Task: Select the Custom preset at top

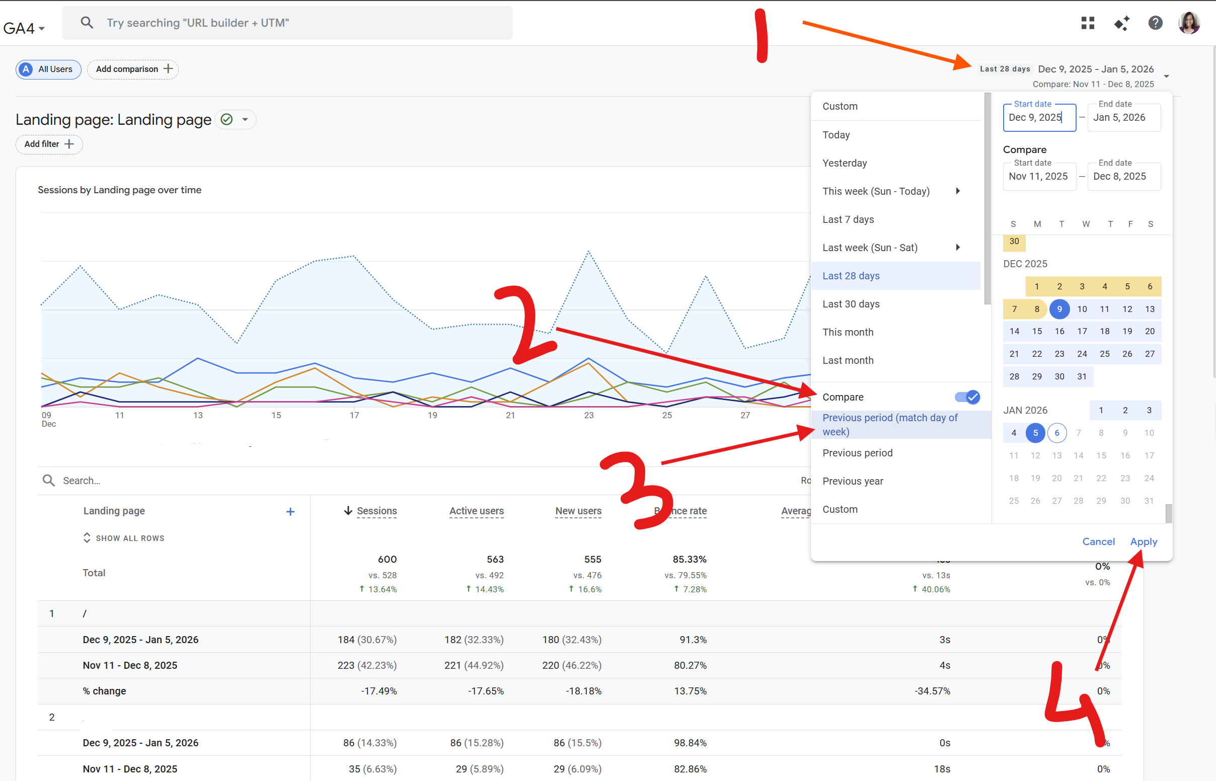Action: pos(895,106)
